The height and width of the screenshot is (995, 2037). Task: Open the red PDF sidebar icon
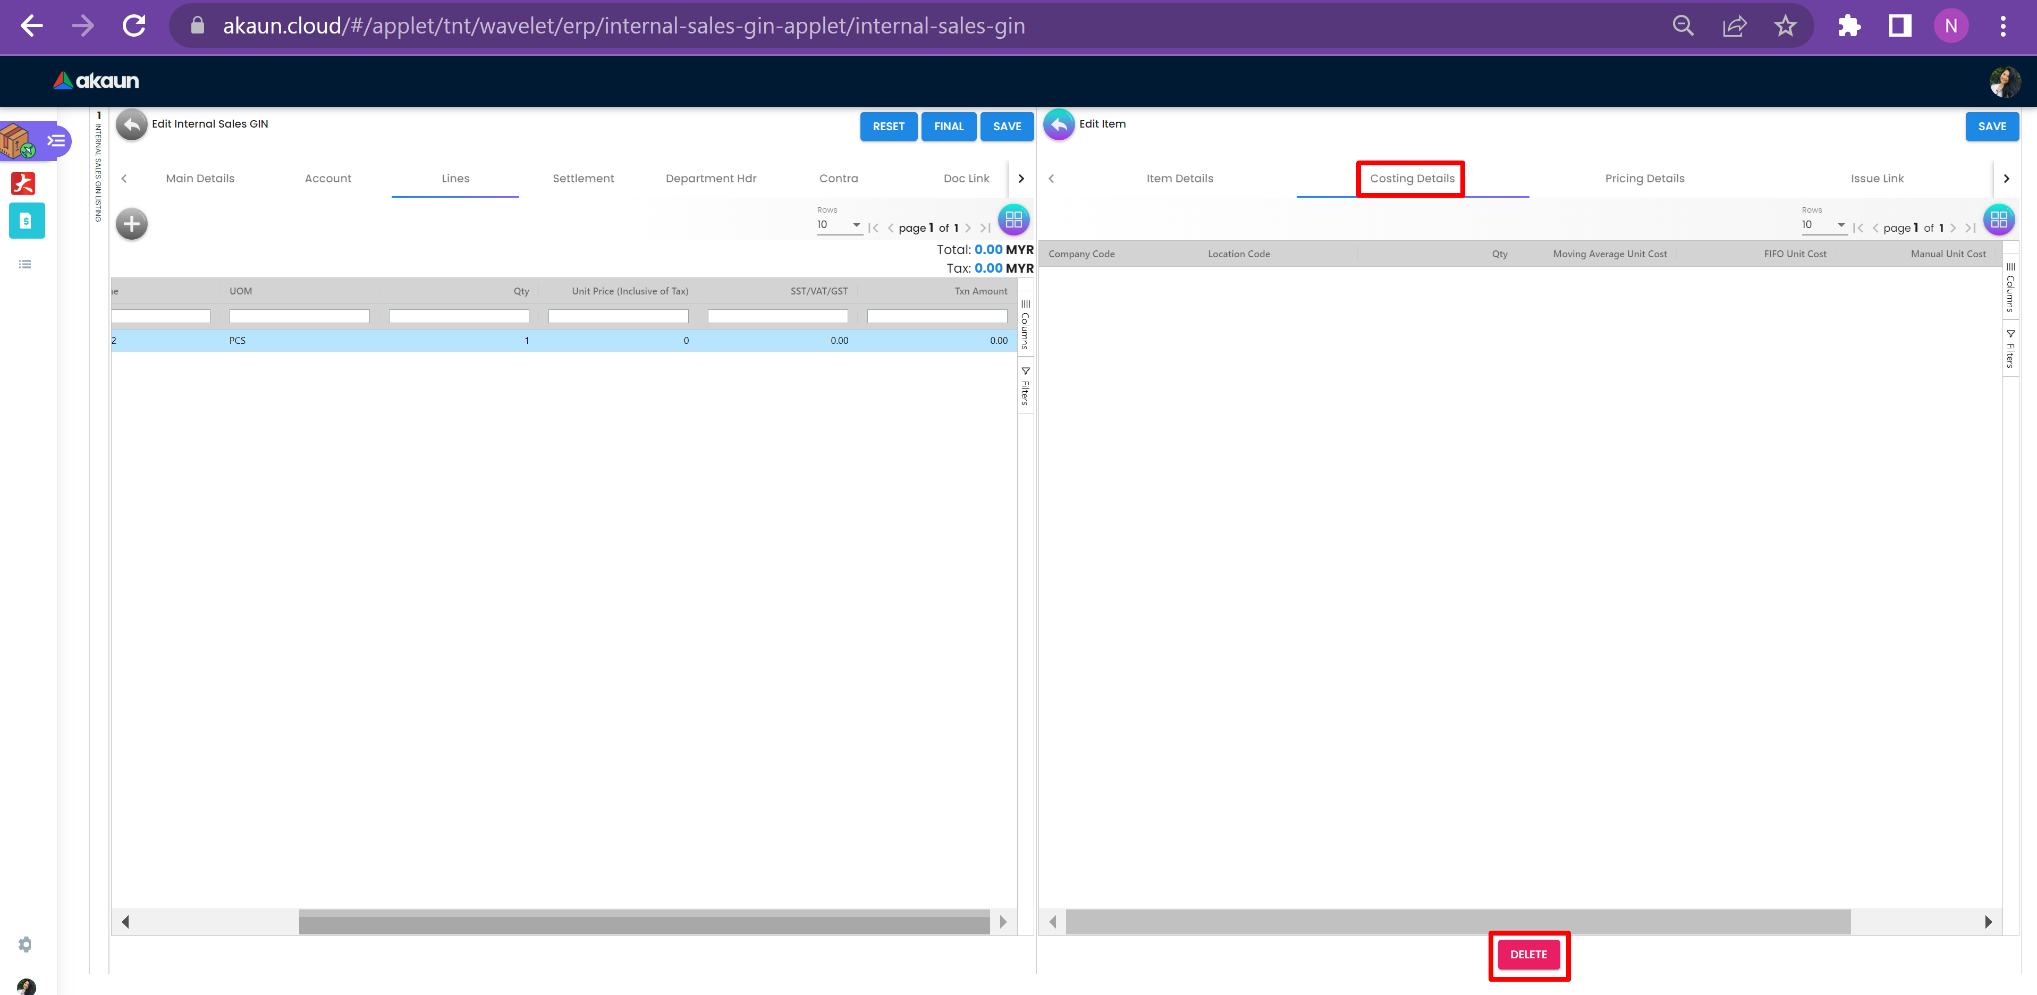pyautogui.click(x=24, y=183)
